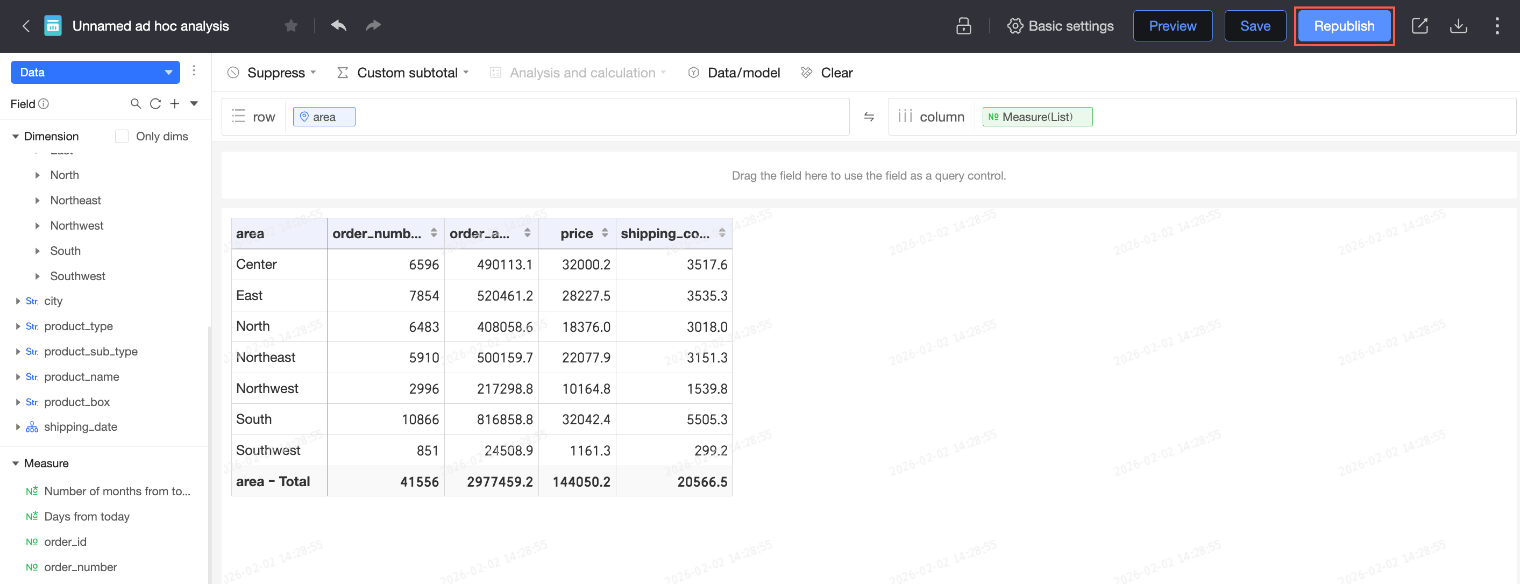Expand the city dimension field
1520x584 pixels.
point(18,301)
